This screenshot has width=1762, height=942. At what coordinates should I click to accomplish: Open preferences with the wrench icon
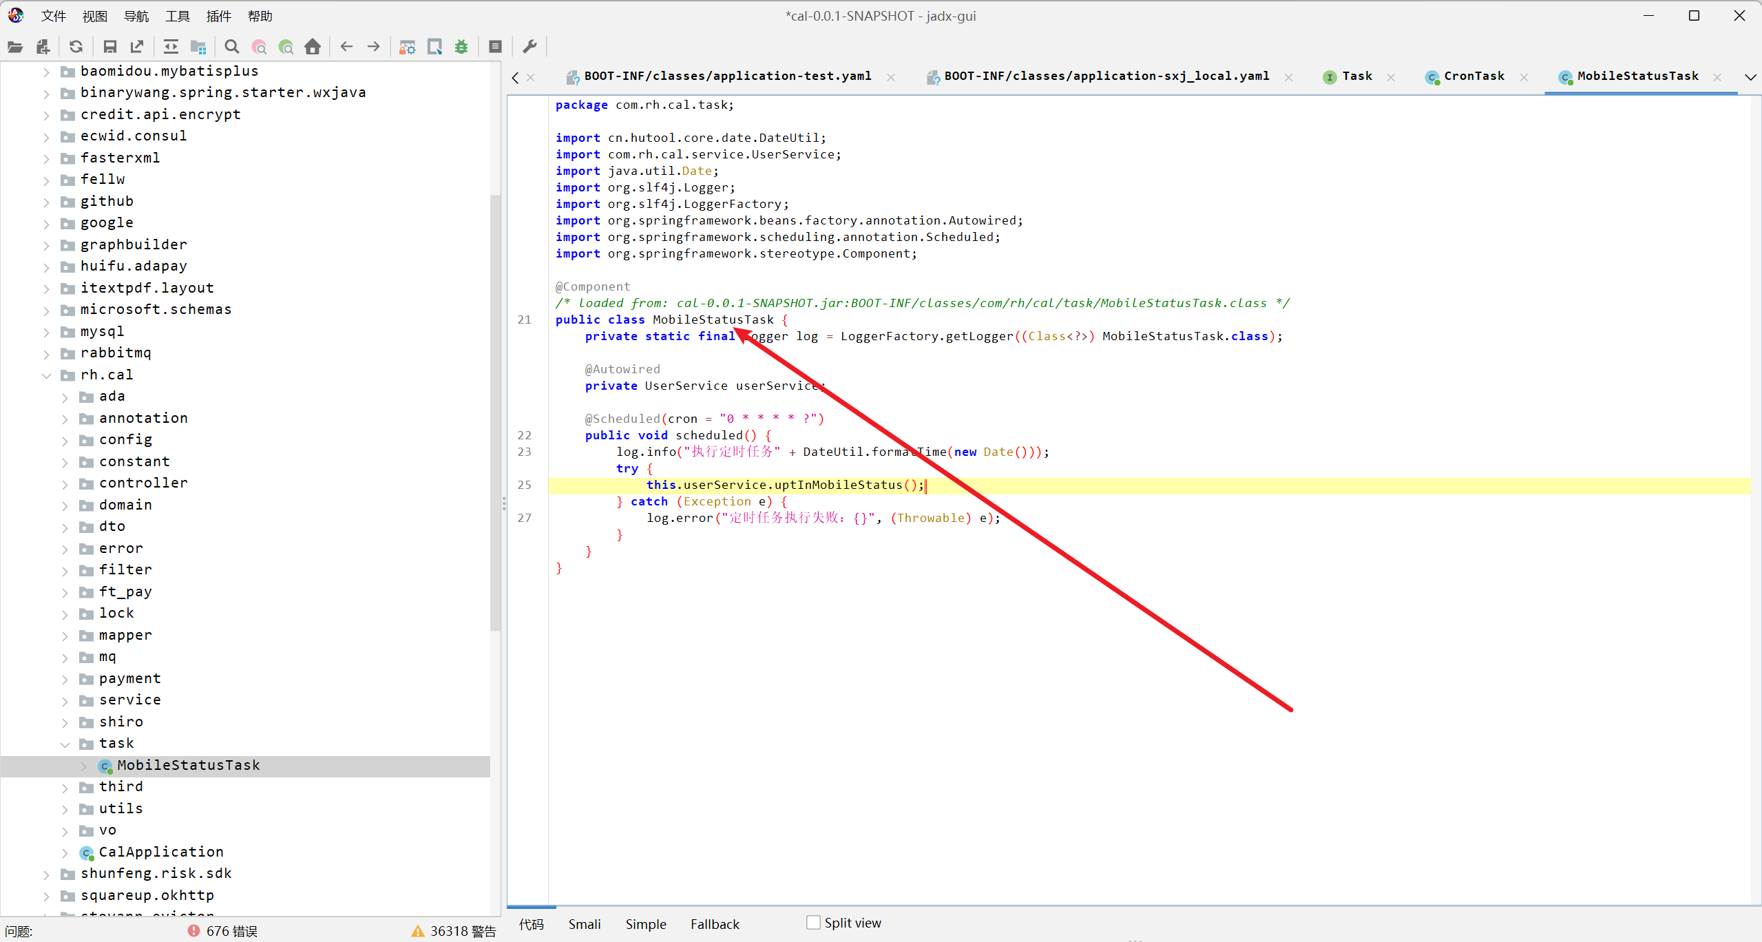click(x=529, y=47)
